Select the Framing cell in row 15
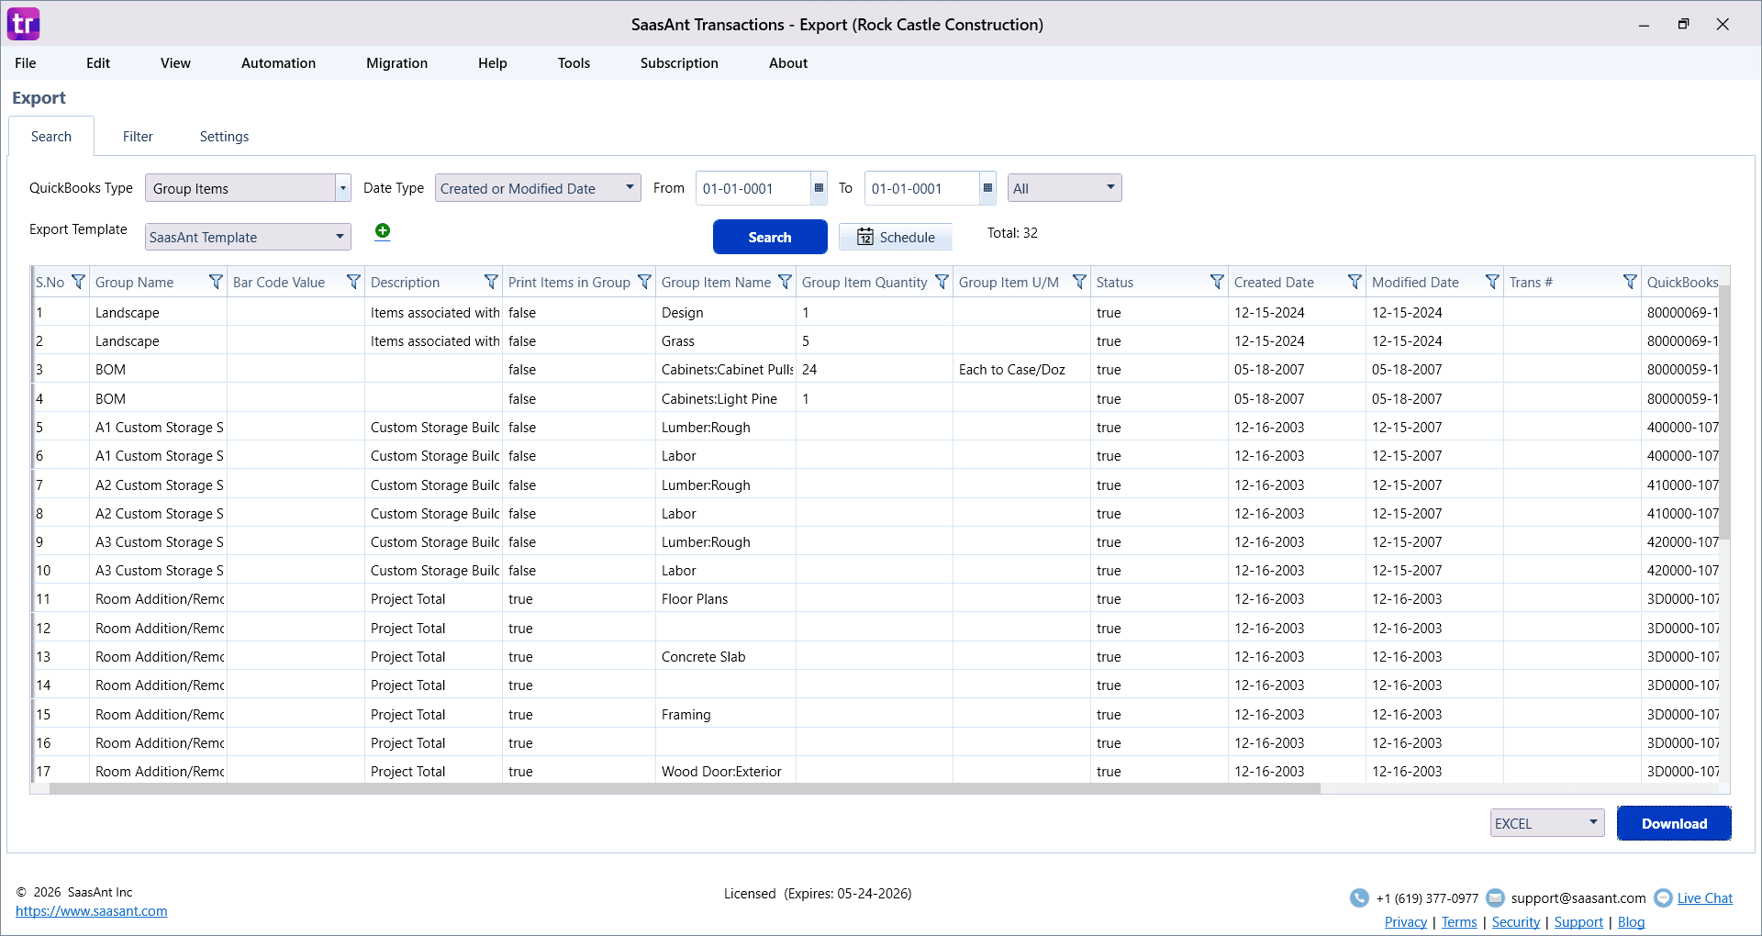1762x936 pixels. [726, 714]
